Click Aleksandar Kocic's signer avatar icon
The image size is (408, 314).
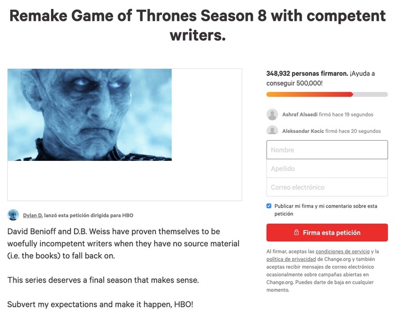[272, 130]
